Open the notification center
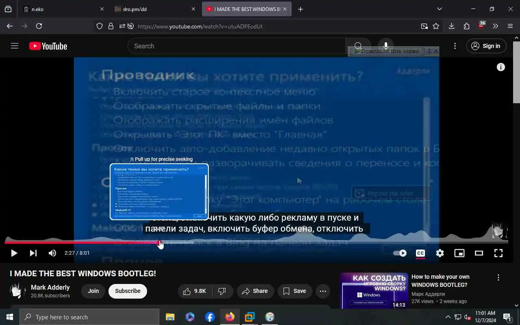 point(507,317)
